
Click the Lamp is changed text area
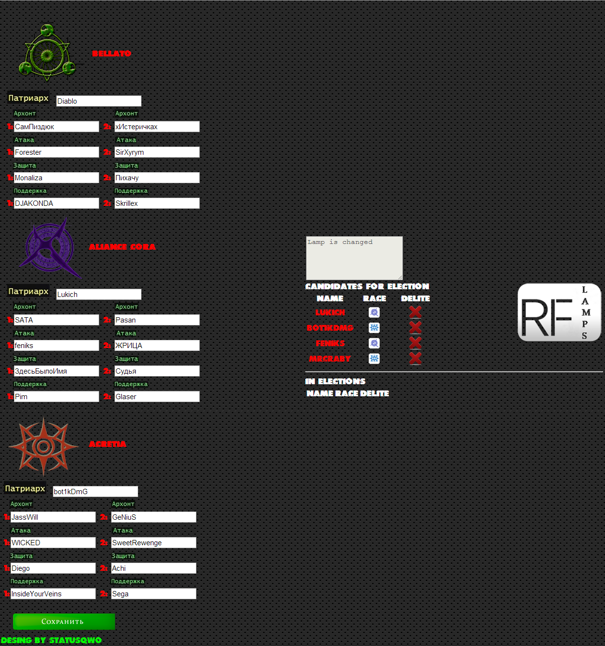point(354,258)
